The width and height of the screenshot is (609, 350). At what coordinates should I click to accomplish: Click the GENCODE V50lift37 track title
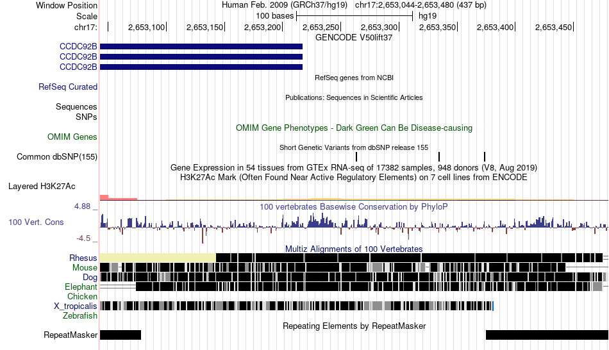point(354,38)
